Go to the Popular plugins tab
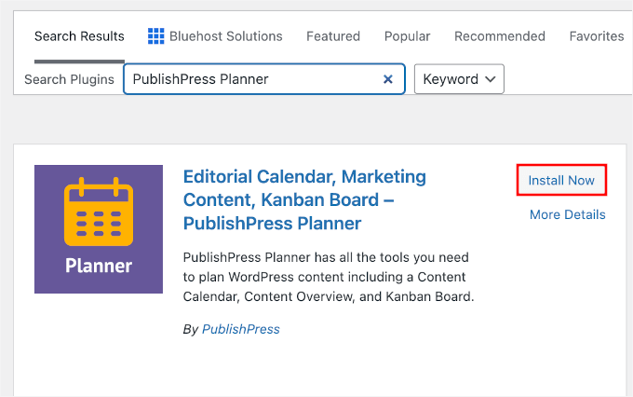 (407, 36)
